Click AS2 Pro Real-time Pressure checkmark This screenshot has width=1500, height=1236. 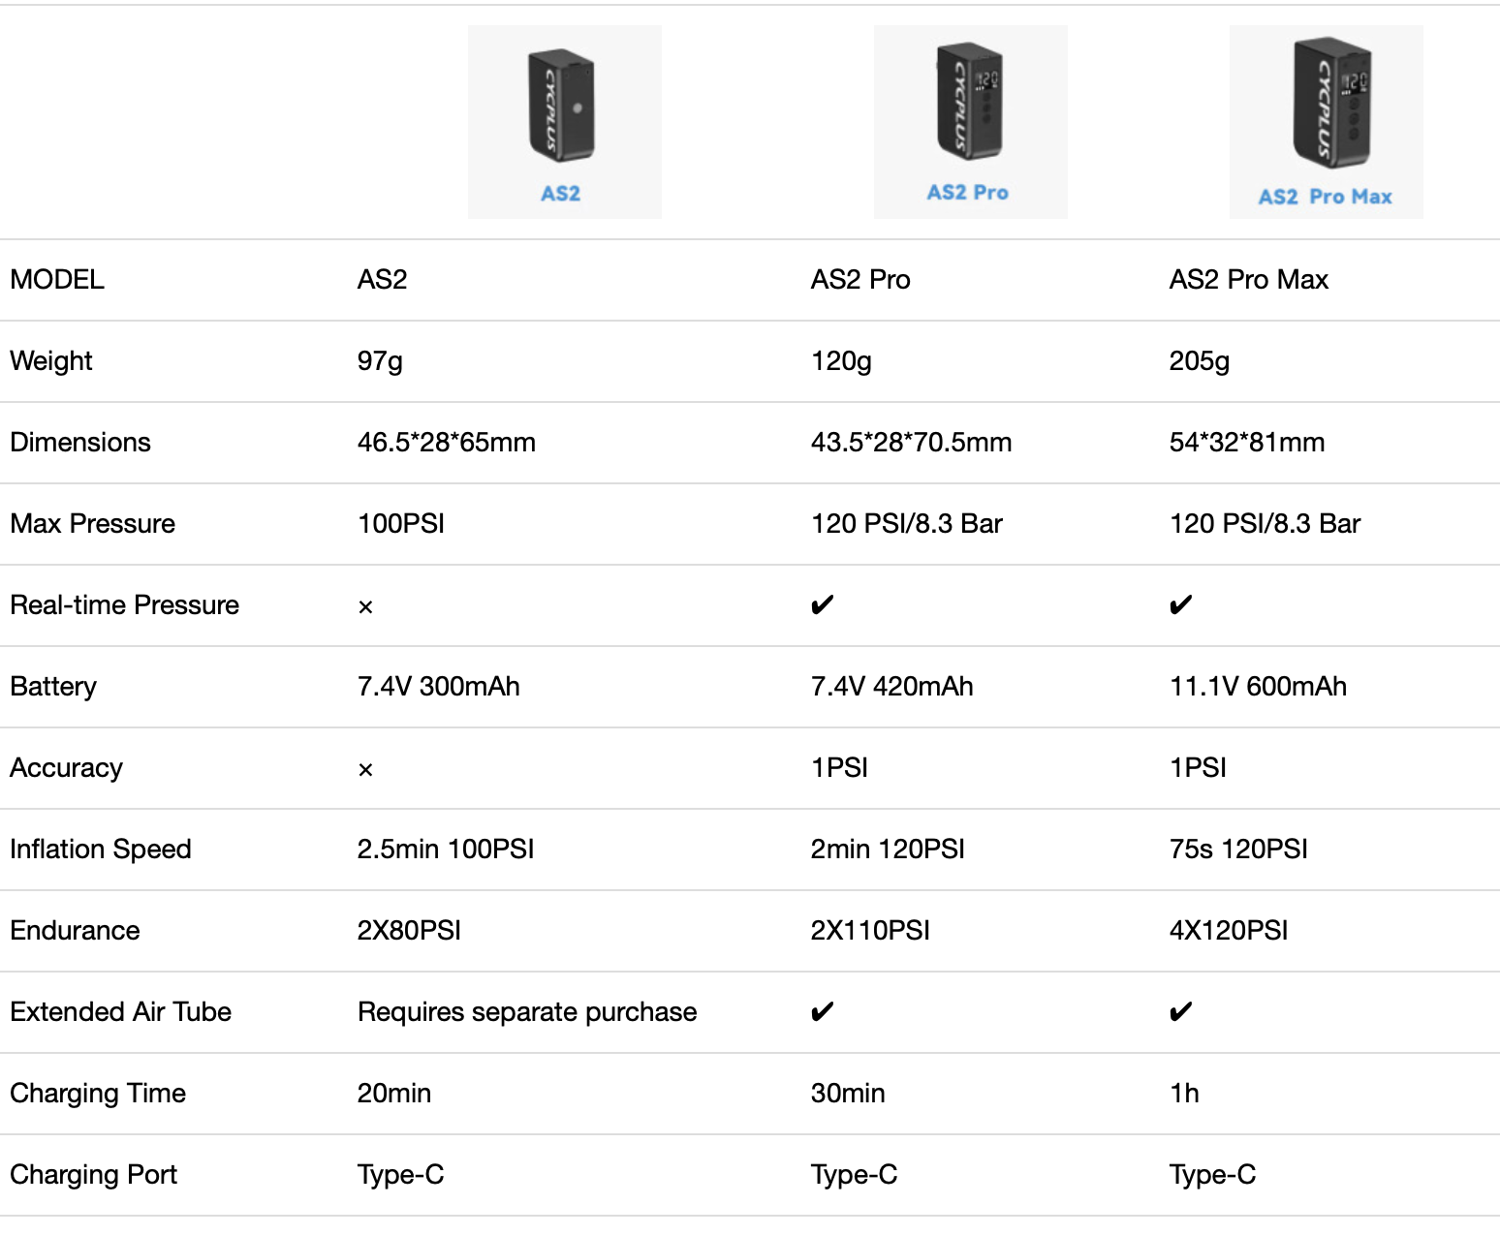click(x=822, y=605)
